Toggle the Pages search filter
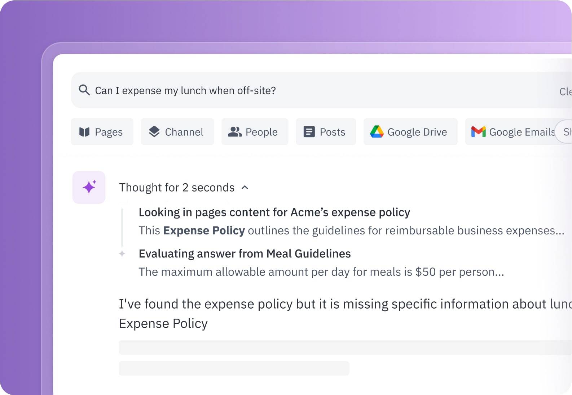Viewport: 572px width, 395px height. click(x=102, y=132)
